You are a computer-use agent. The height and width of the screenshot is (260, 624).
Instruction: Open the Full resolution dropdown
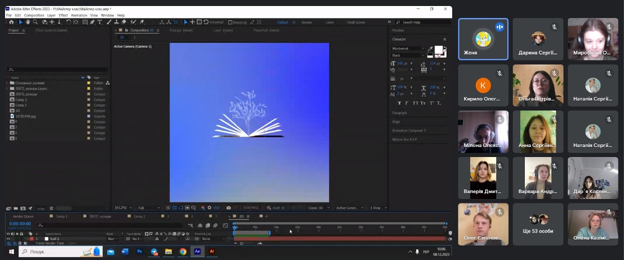tap(149, 208)
